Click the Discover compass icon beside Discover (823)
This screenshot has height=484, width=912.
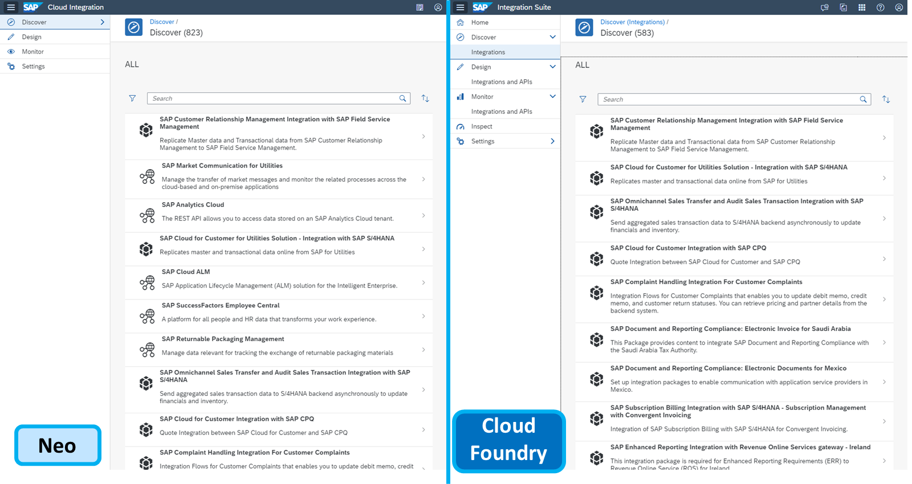coord(134,27)
